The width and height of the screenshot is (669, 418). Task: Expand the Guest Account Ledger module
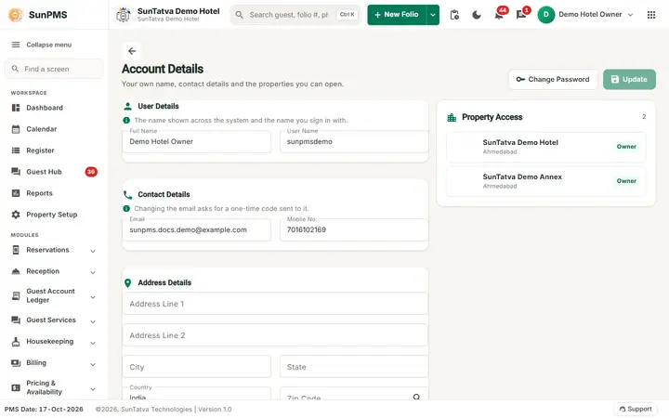93,297
